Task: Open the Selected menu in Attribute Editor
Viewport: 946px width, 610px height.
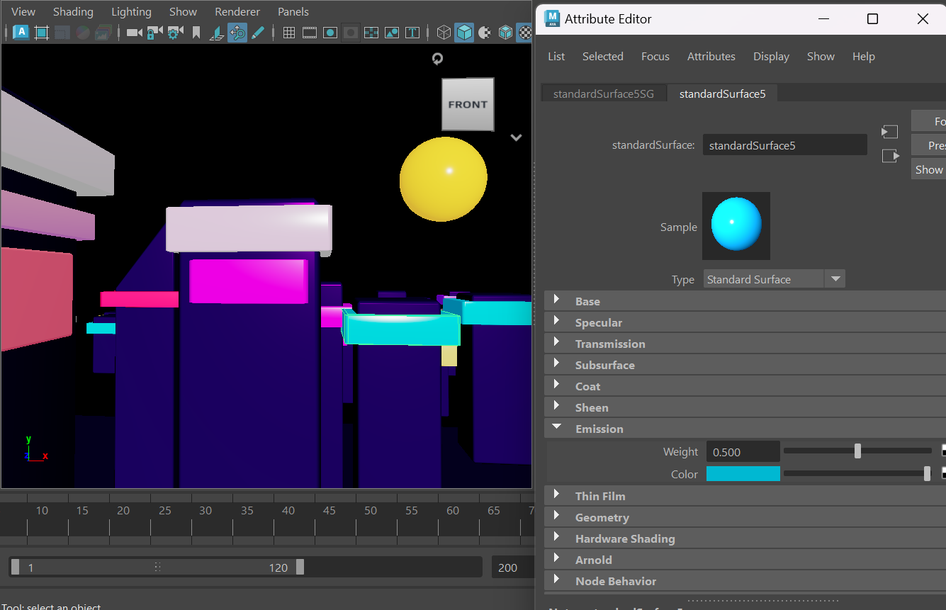Action: [x=603, y=57]
